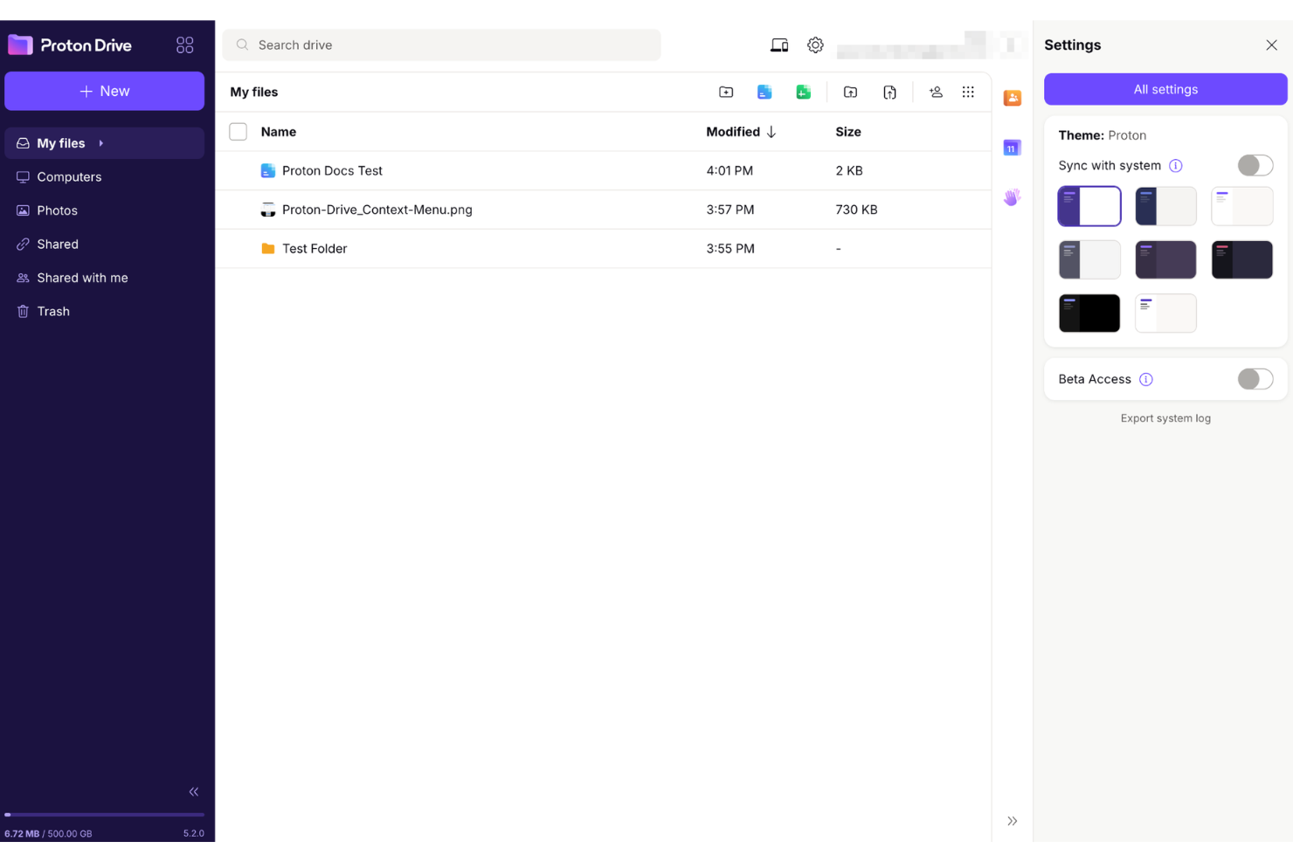Open the Trash
This screenshot has width=1293, height=862.
(x=104, y=311)
